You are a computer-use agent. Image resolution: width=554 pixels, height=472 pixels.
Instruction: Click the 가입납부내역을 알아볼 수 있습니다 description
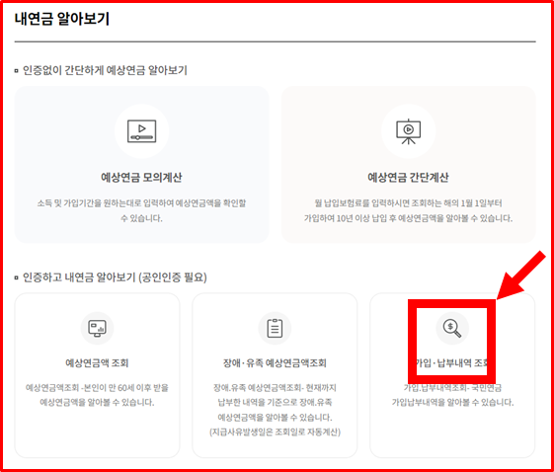tap(452, 402)
